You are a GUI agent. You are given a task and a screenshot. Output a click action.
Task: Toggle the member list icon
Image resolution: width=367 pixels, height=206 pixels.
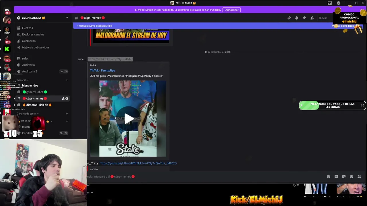click(312, 18)
